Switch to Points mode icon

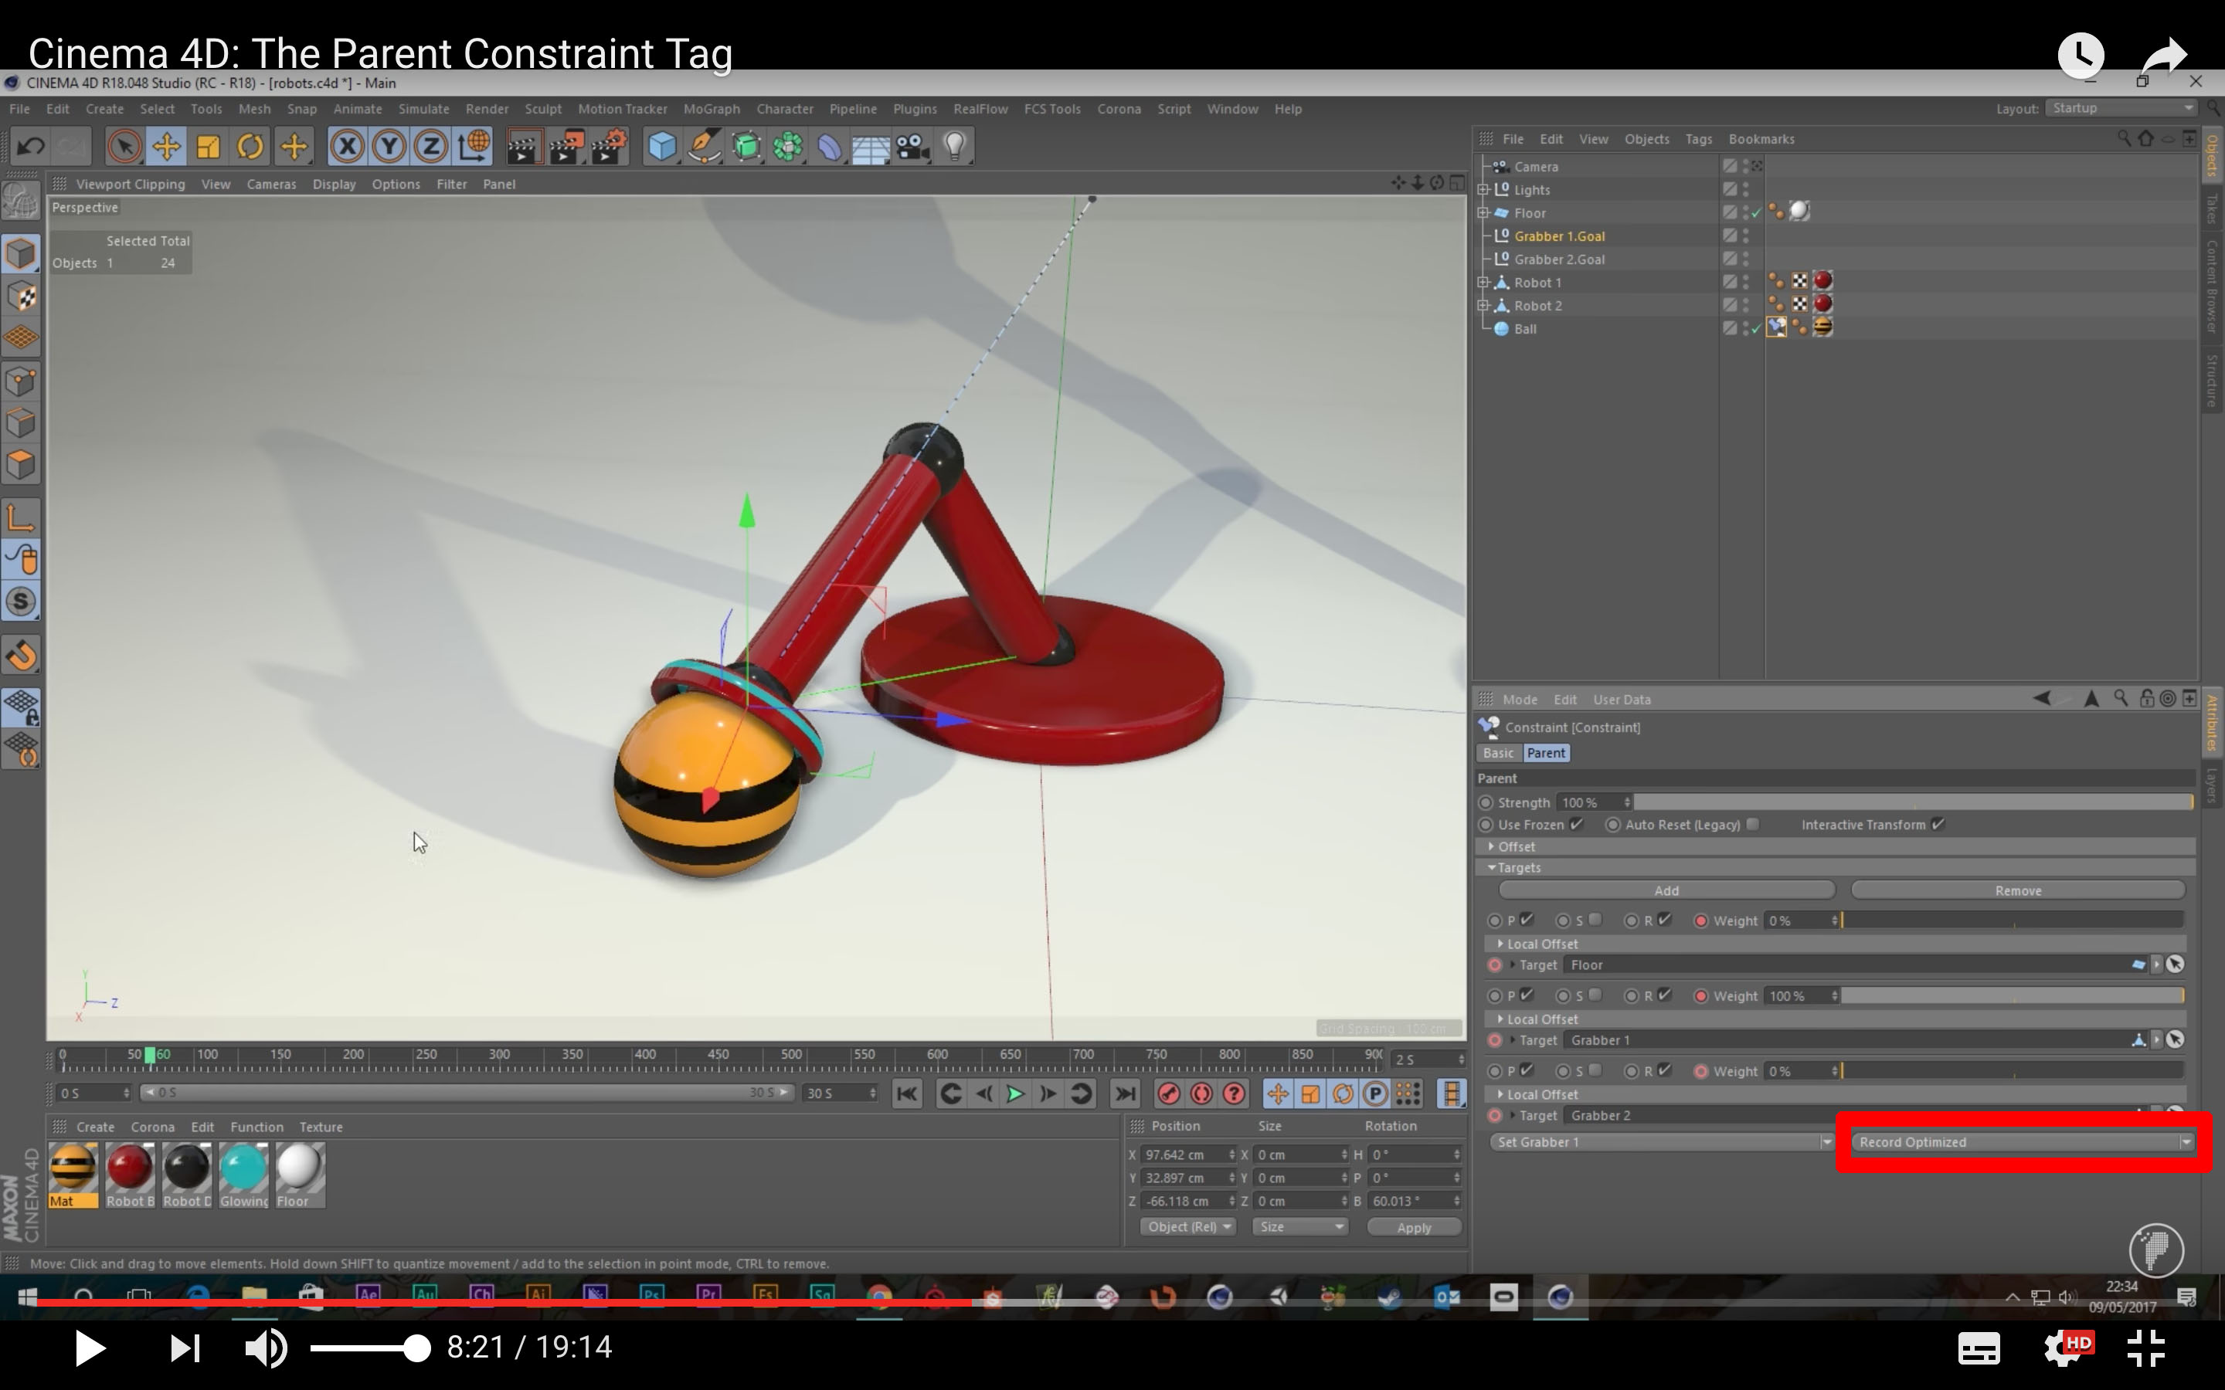pyautogui.click(x=20, y=381)
